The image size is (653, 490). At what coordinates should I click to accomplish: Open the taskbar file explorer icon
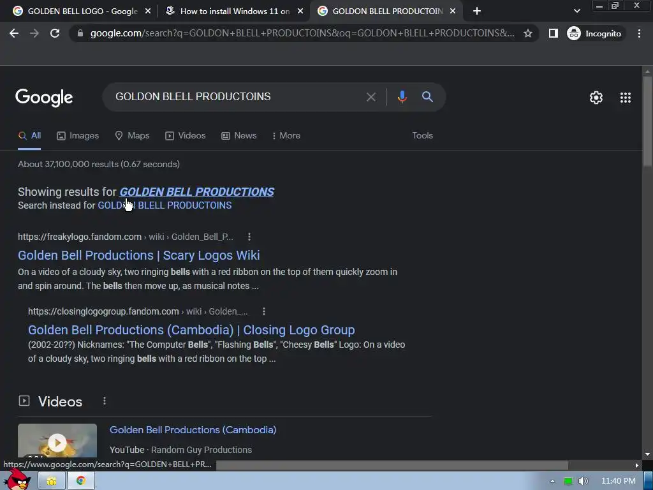pyautogui.click(x=52, y=481)
